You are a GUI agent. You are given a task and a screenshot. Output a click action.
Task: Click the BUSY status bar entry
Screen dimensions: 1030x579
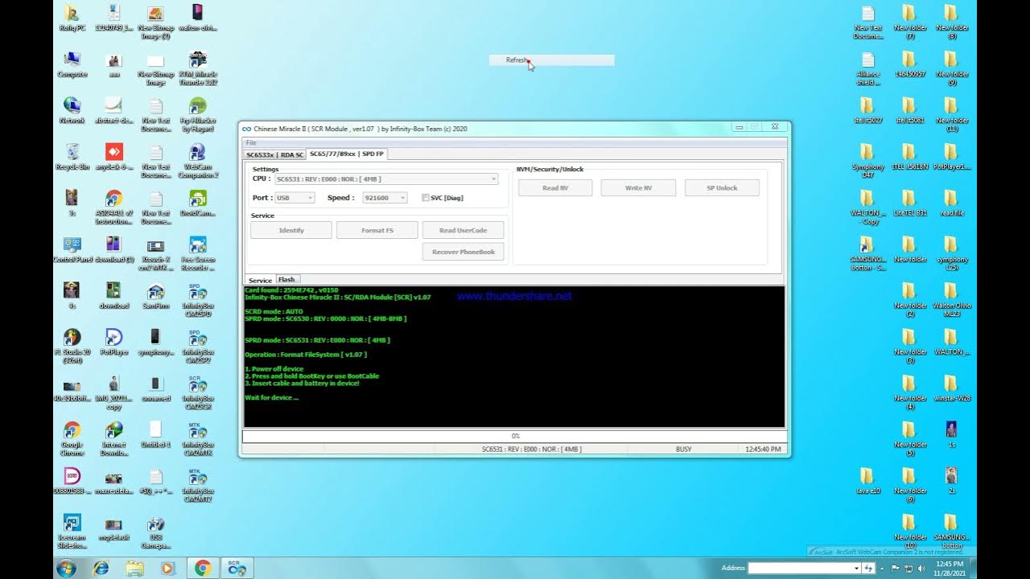point(683,449)
